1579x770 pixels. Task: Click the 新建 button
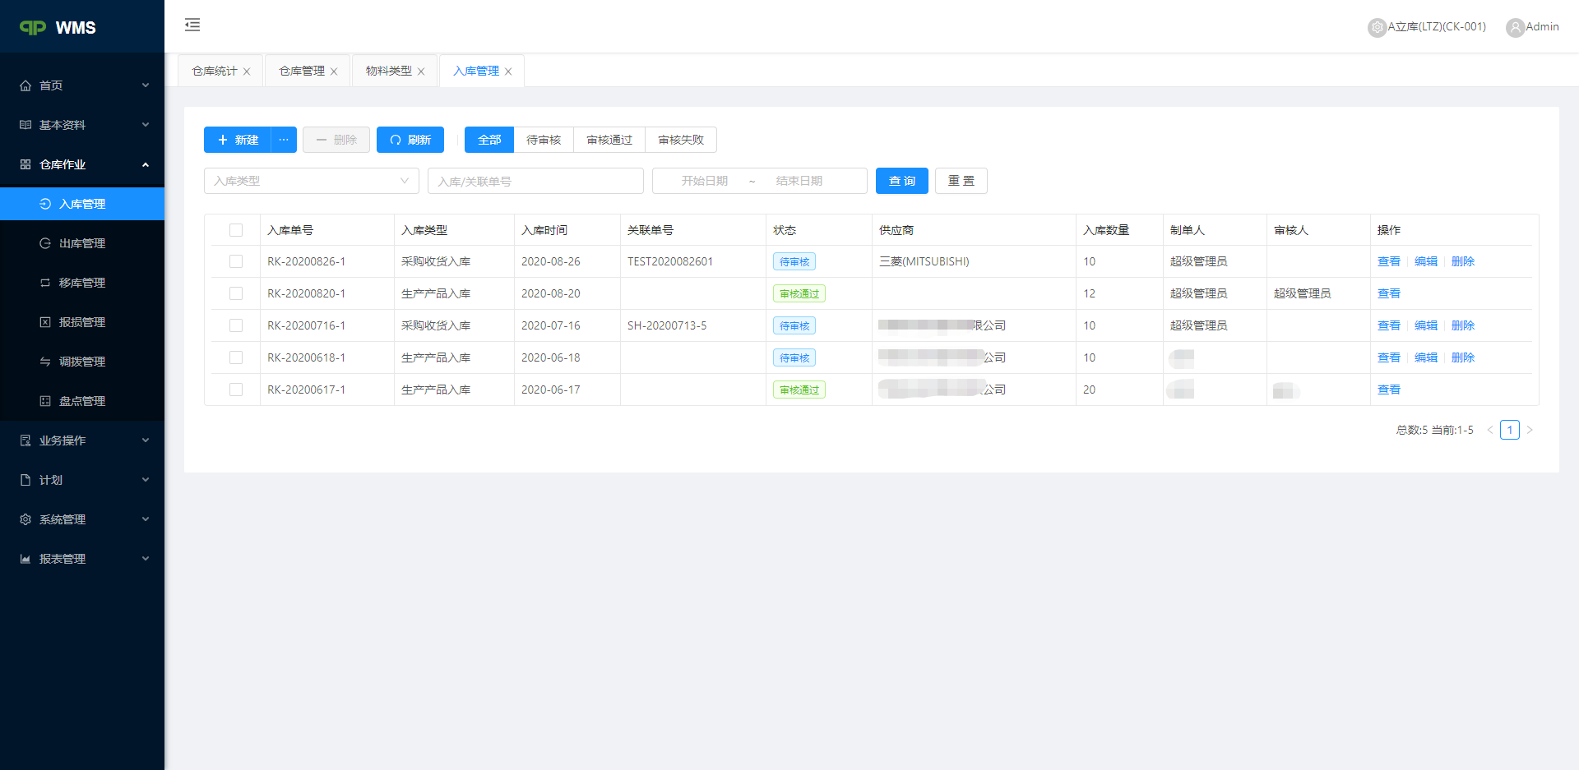[238, 140]
